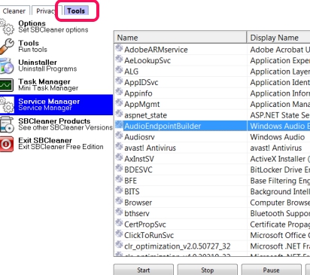This screenshot has width=310, height=275.
Task: Click gear icon beside BFE
Action: coord(119,179)
